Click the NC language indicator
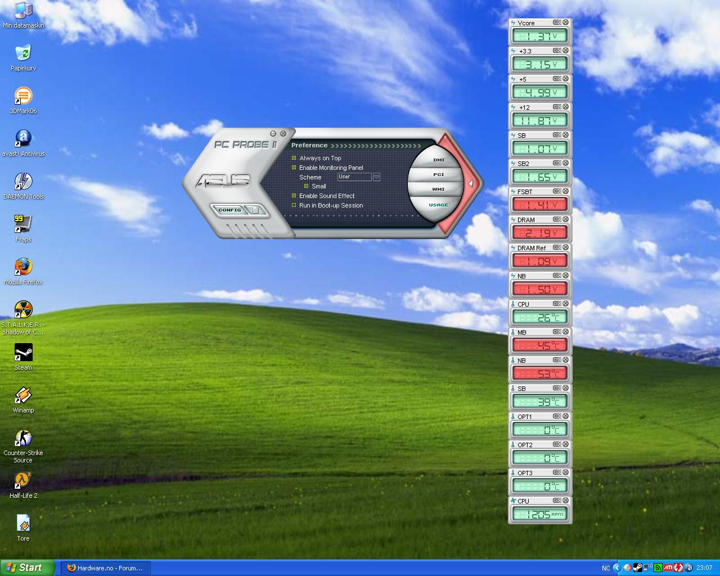 [605, 568]
